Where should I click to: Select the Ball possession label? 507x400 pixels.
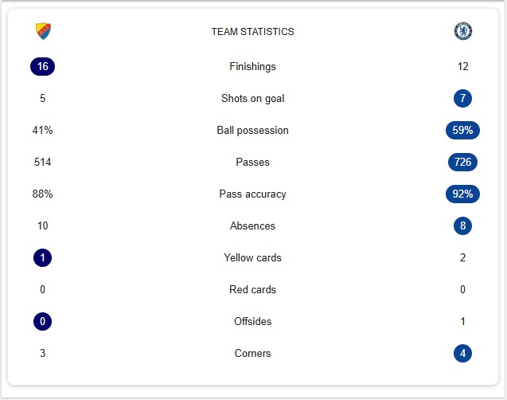coord(253,130)
